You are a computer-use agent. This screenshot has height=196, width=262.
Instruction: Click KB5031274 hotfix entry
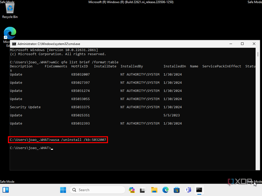(x=81, y=91)
